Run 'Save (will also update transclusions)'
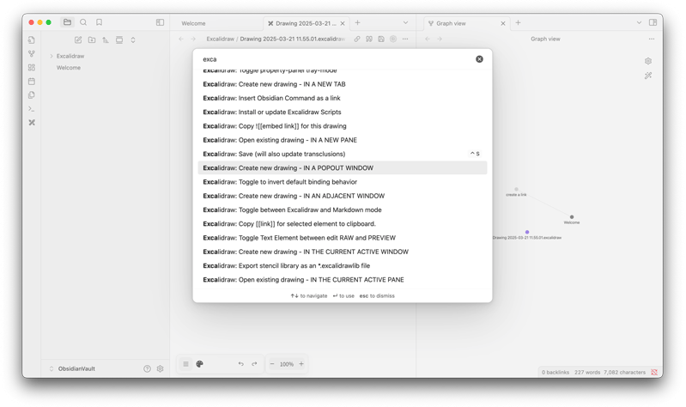The height and width of the screenshot is (407, 686). pyautogui.click(x=342, y=154)
